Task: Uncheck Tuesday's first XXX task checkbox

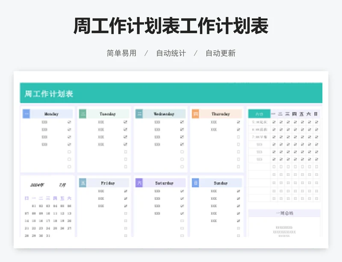Action: (x=125, y=122)
